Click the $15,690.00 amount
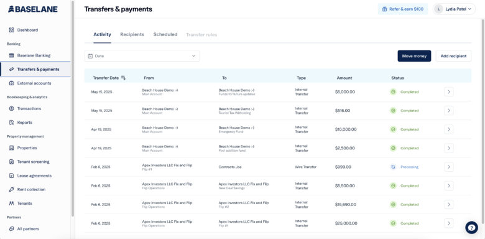This screenshot has height=239, width=485. click(x=346, y=204)
